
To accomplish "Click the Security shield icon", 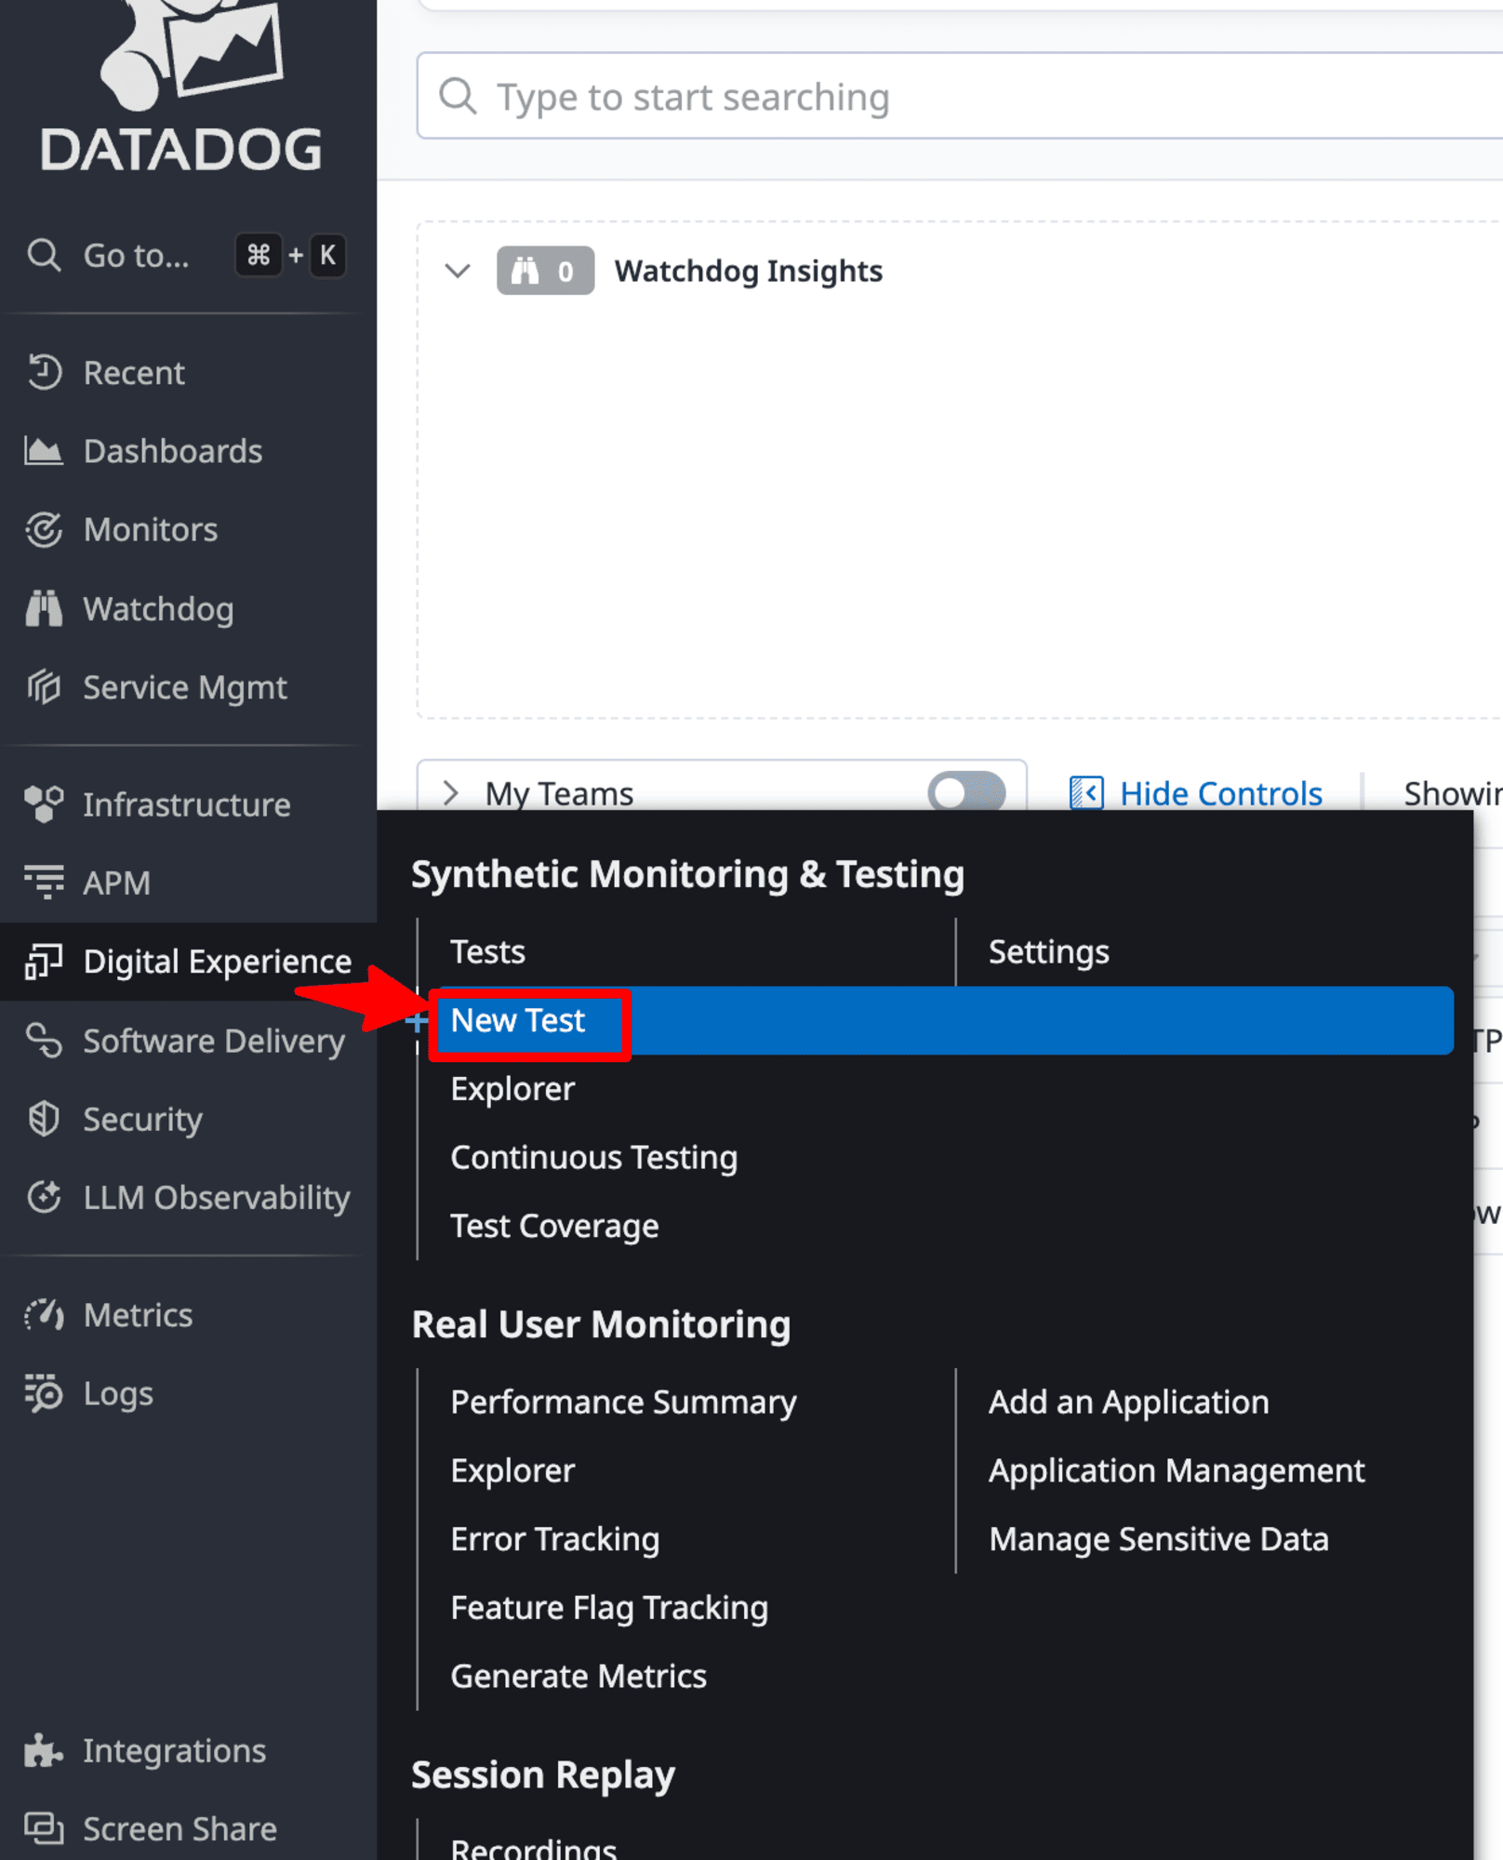I will (44, 1119).
